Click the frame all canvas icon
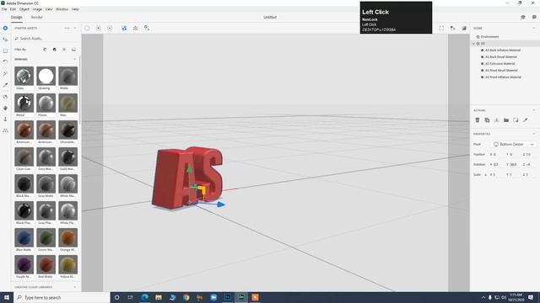 point(441,28)
